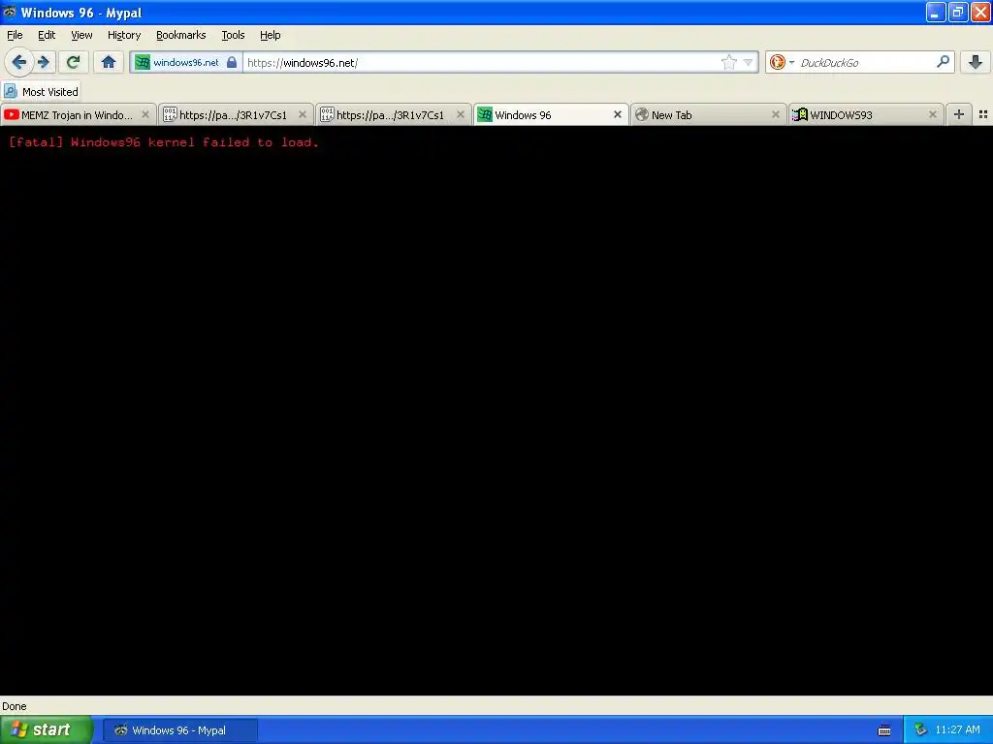Click the Windows 96 - Mypal taskbar button
993x744 pixels.
[x=179, y=730]
